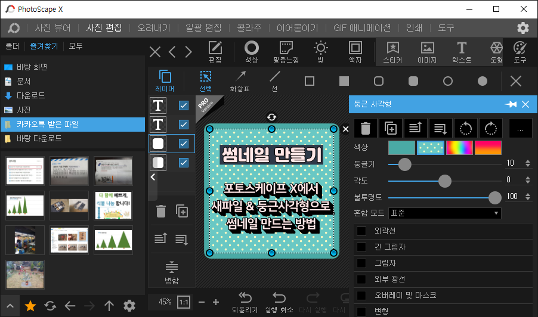Pick the filled rectangle shape
Image resolution: width=538 pixels, height=317 pixels.
(x=344, y=81)
